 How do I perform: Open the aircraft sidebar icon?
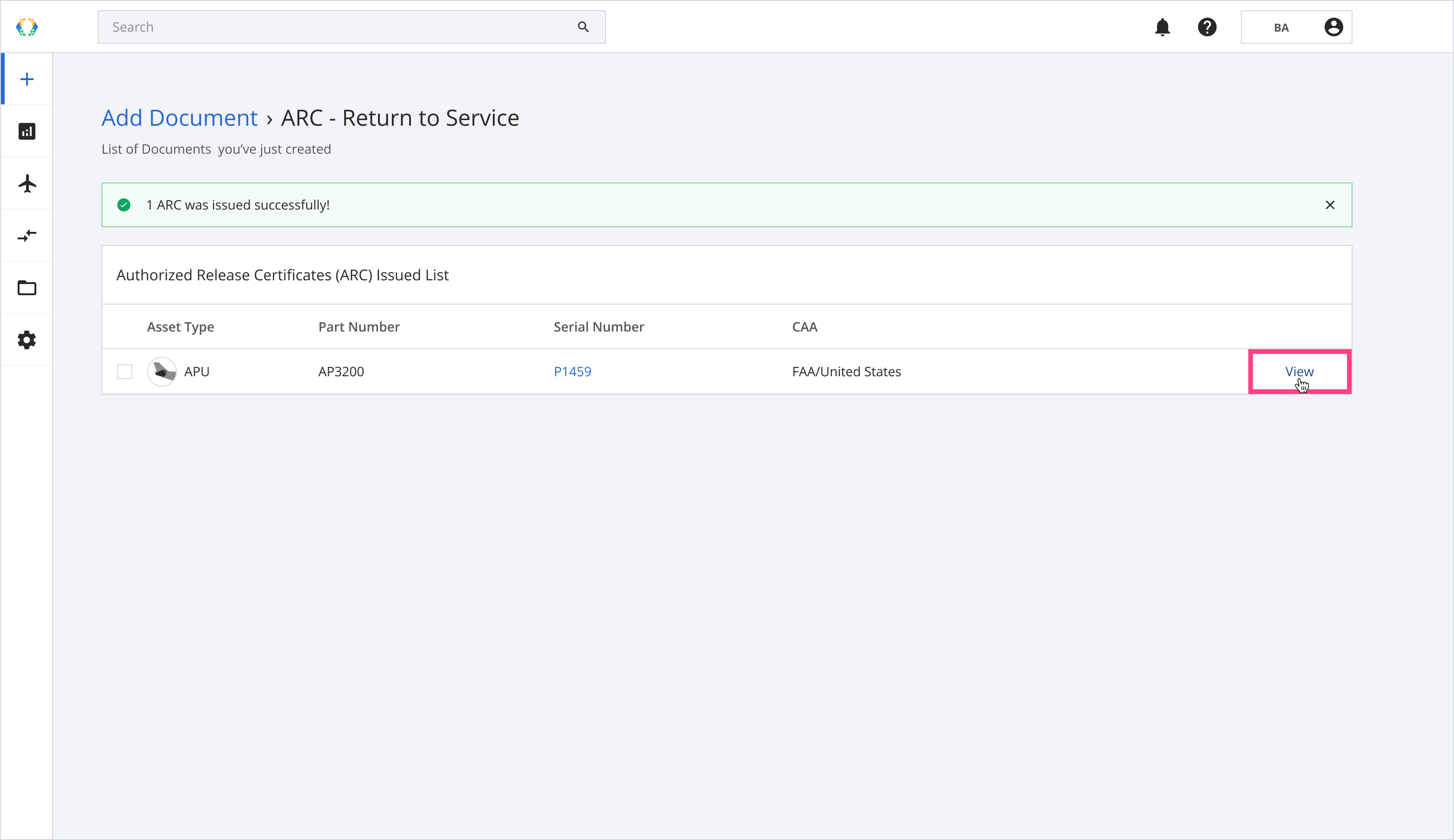click(27, 183)
